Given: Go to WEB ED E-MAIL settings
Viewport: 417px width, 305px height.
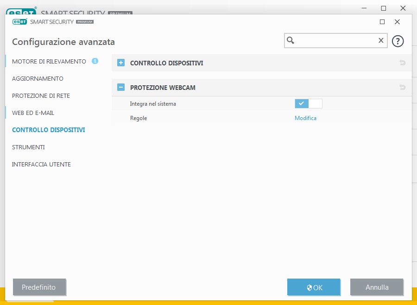Looking at the screenshot, I should pyautogui.click(x=33, y=113).
